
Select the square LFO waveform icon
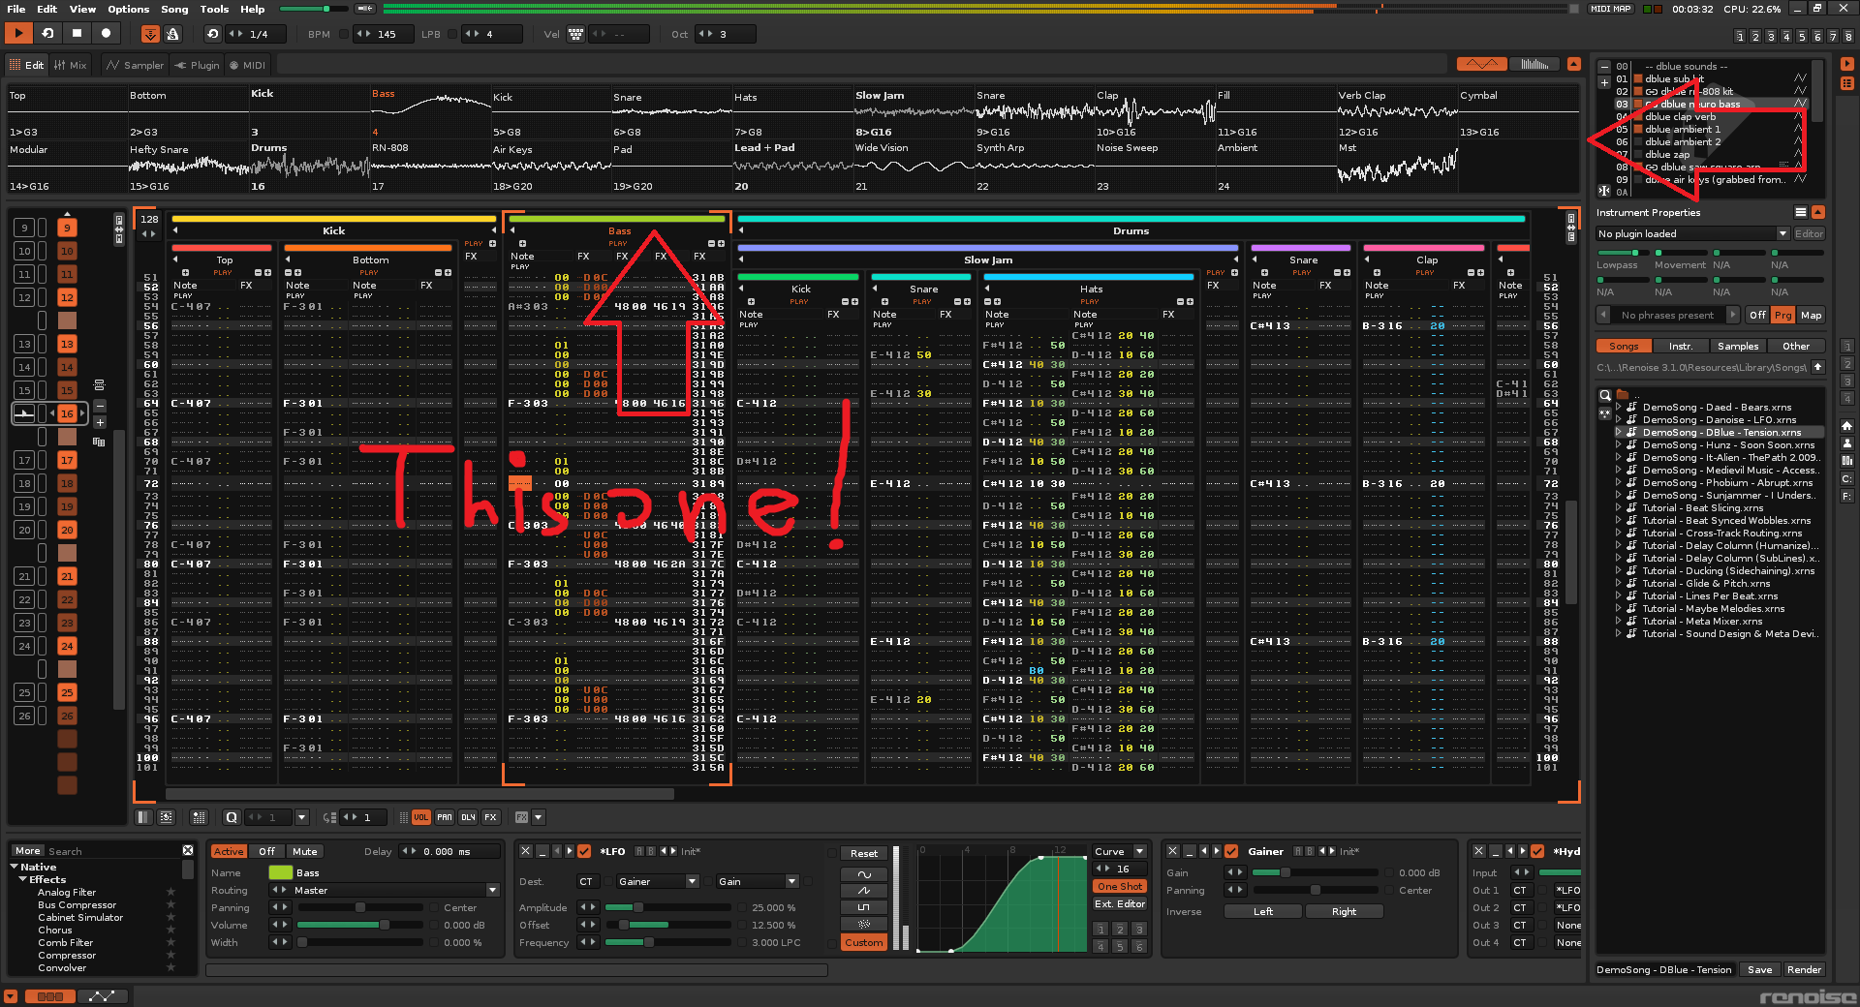[864, 907]
